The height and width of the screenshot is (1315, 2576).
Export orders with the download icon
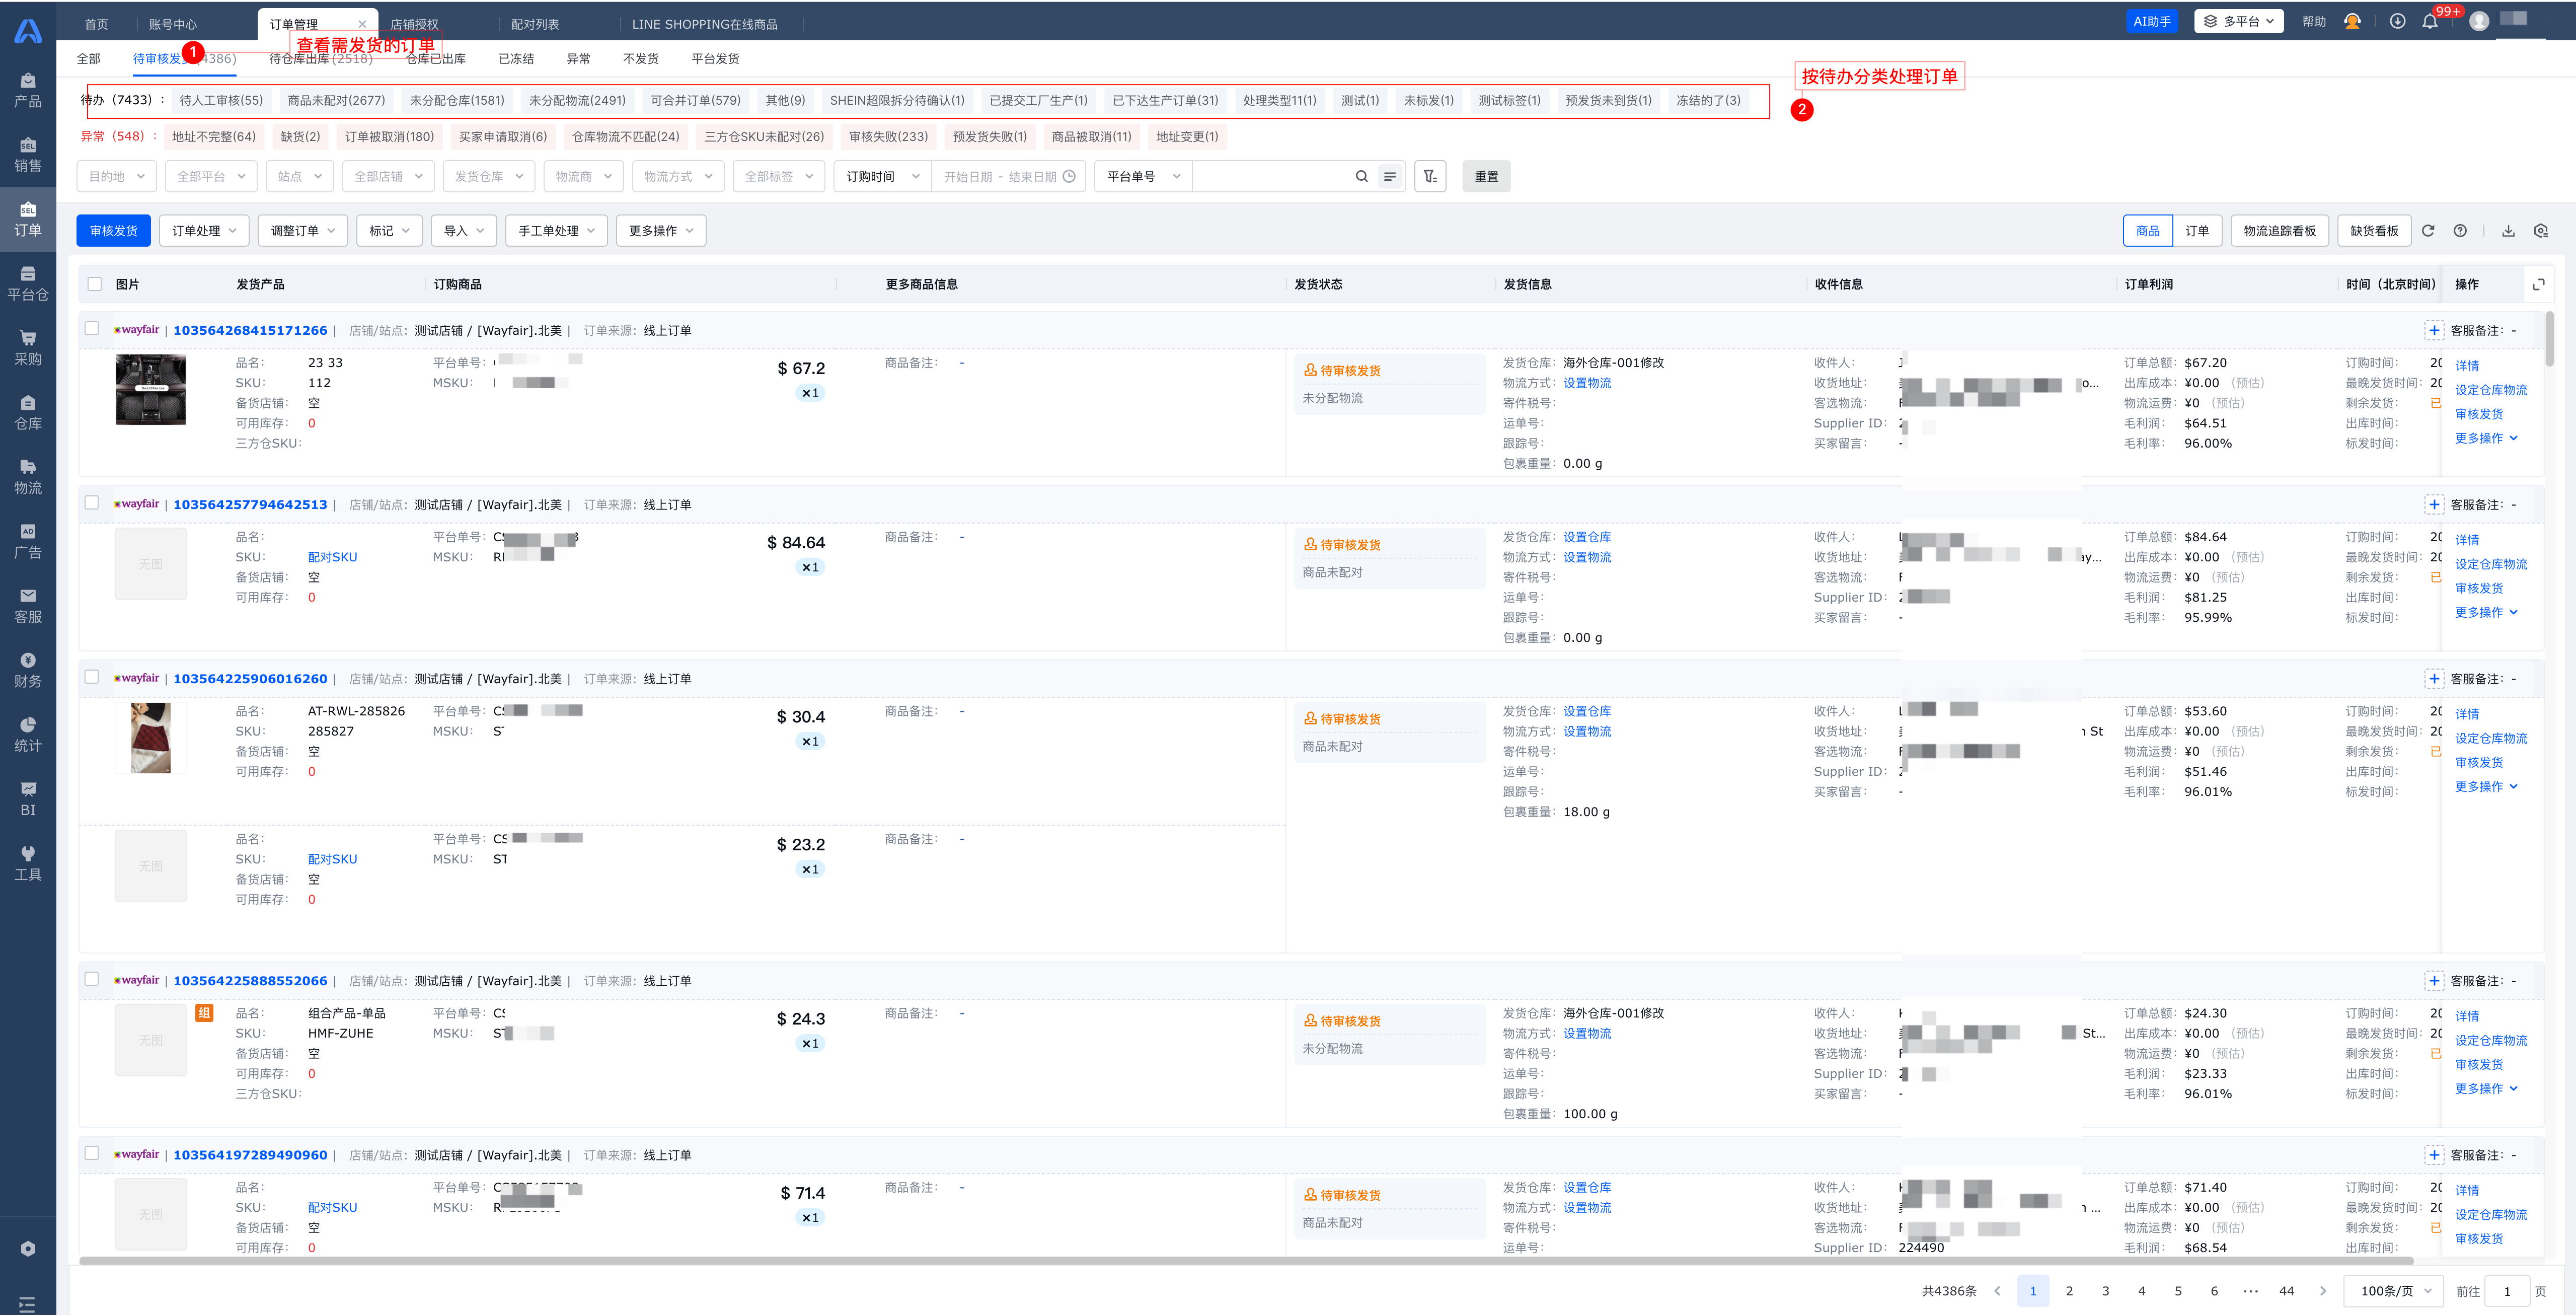(2508, 230)
